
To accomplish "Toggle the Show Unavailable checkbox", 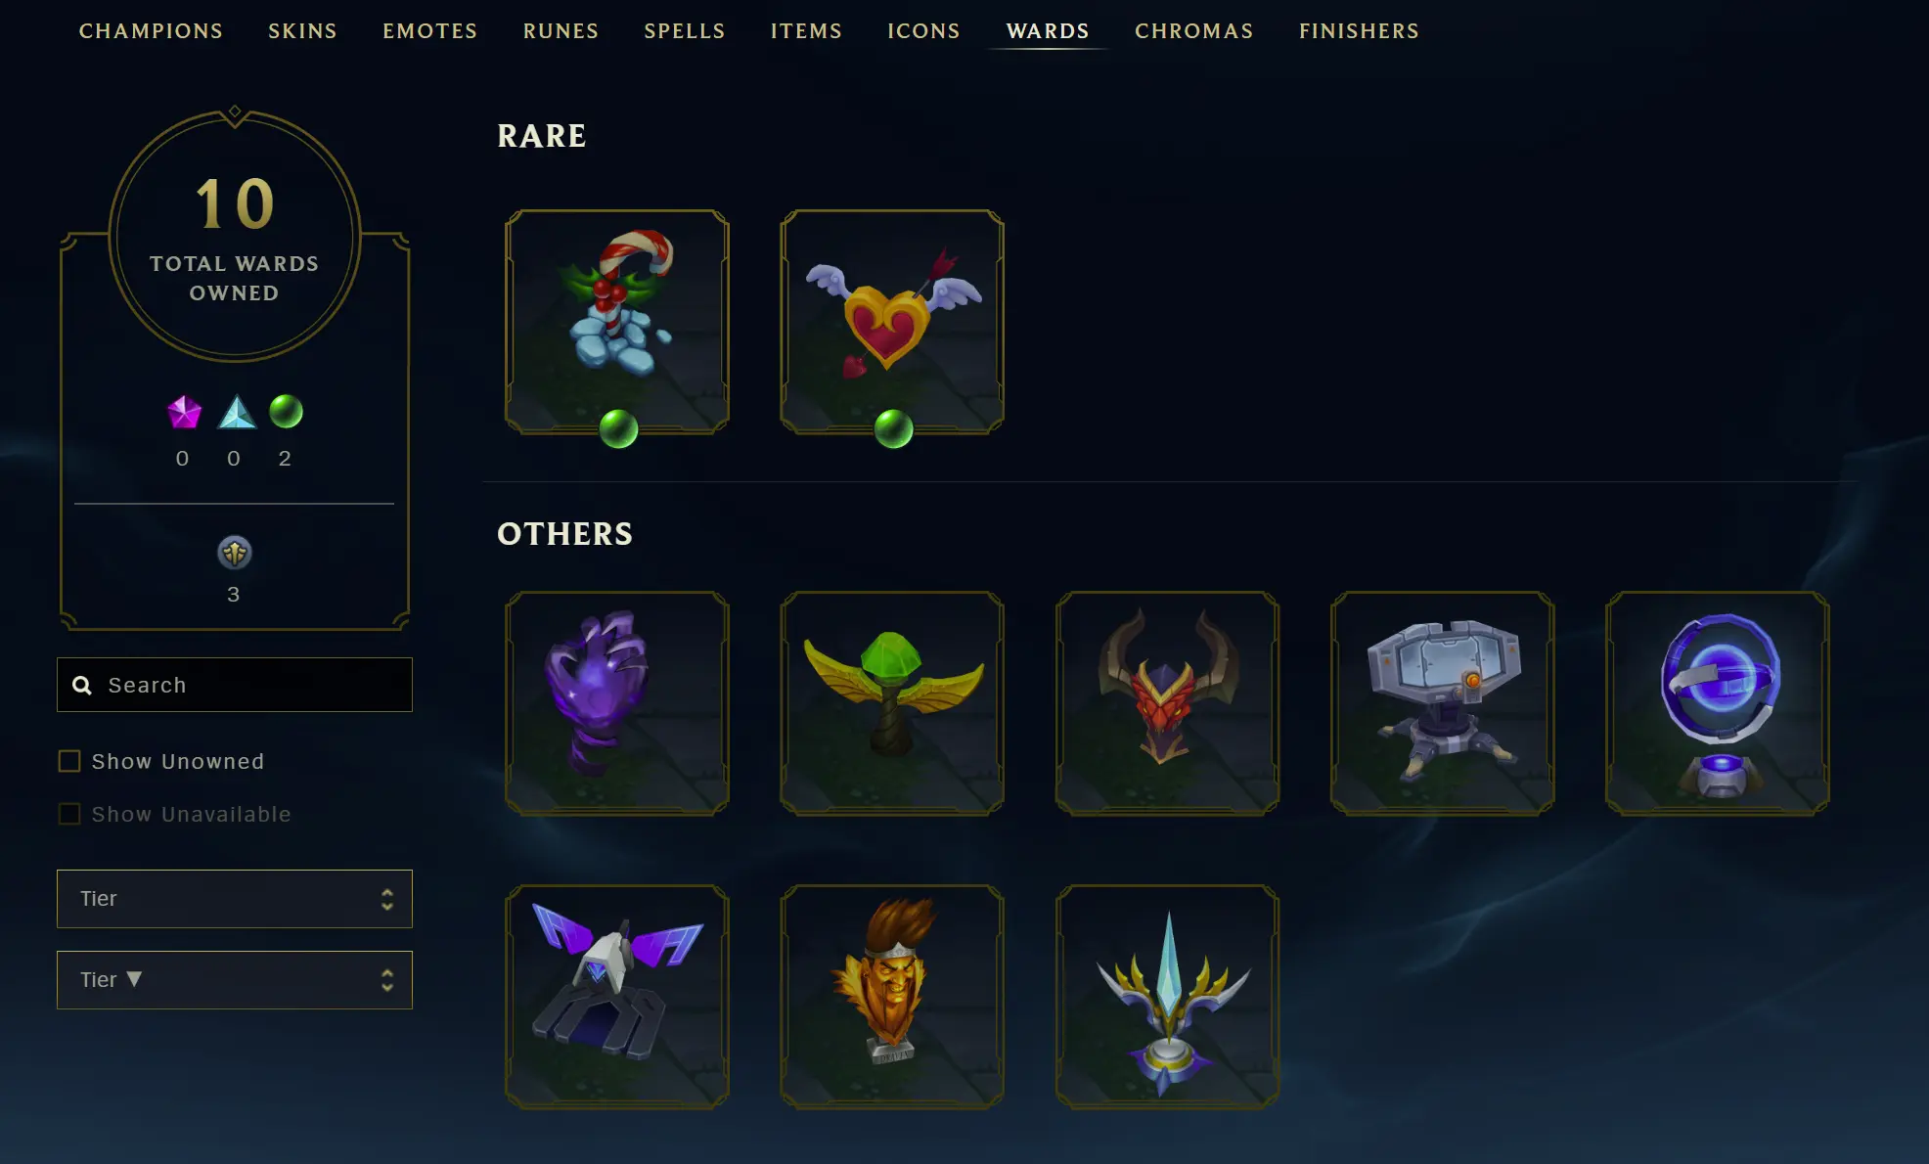I will (69, 814).
